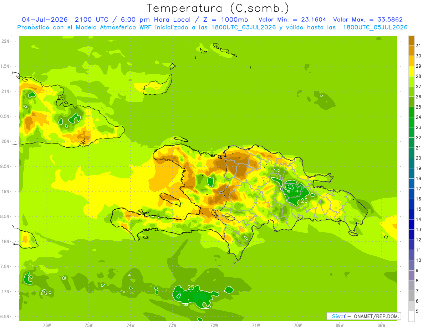Image resolution: width=428 pixels, height=330 pixels.
Task: Click the "21N" latitude axis label
Action: coord(5,91)
